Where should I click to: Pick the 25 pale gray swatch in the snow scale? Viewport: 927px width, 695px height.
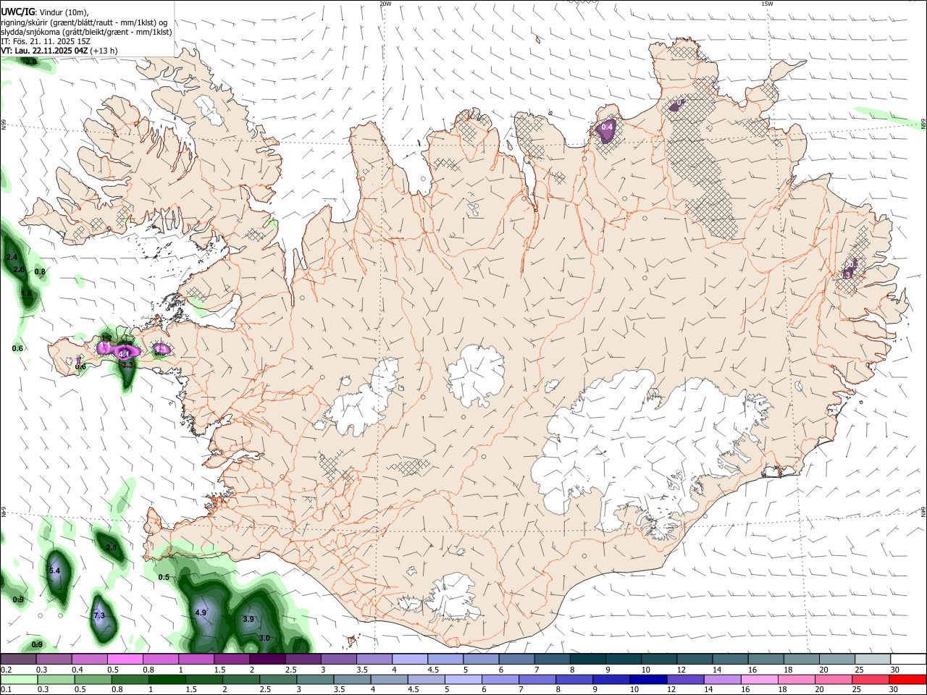(873, 660)
